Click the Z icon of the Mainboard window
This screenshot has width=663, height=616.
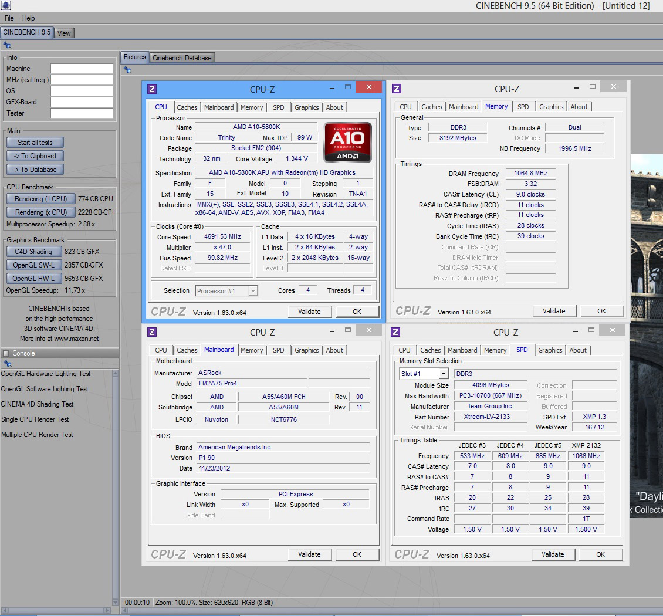pos(152,332)
